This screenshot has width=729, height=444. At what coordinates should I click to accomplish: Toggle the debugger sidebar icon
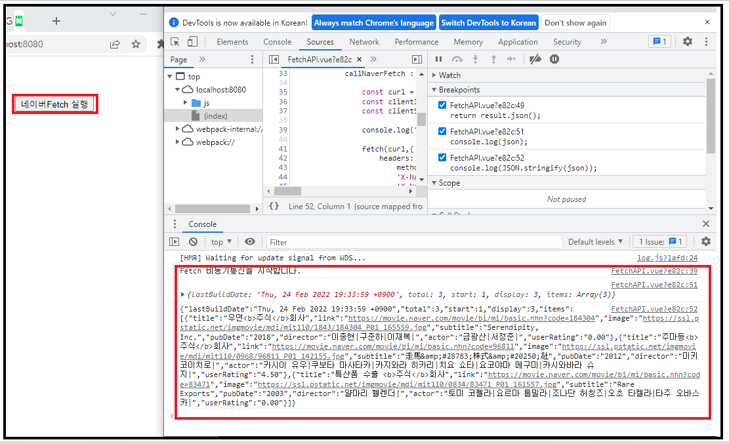tap(417, 60)
